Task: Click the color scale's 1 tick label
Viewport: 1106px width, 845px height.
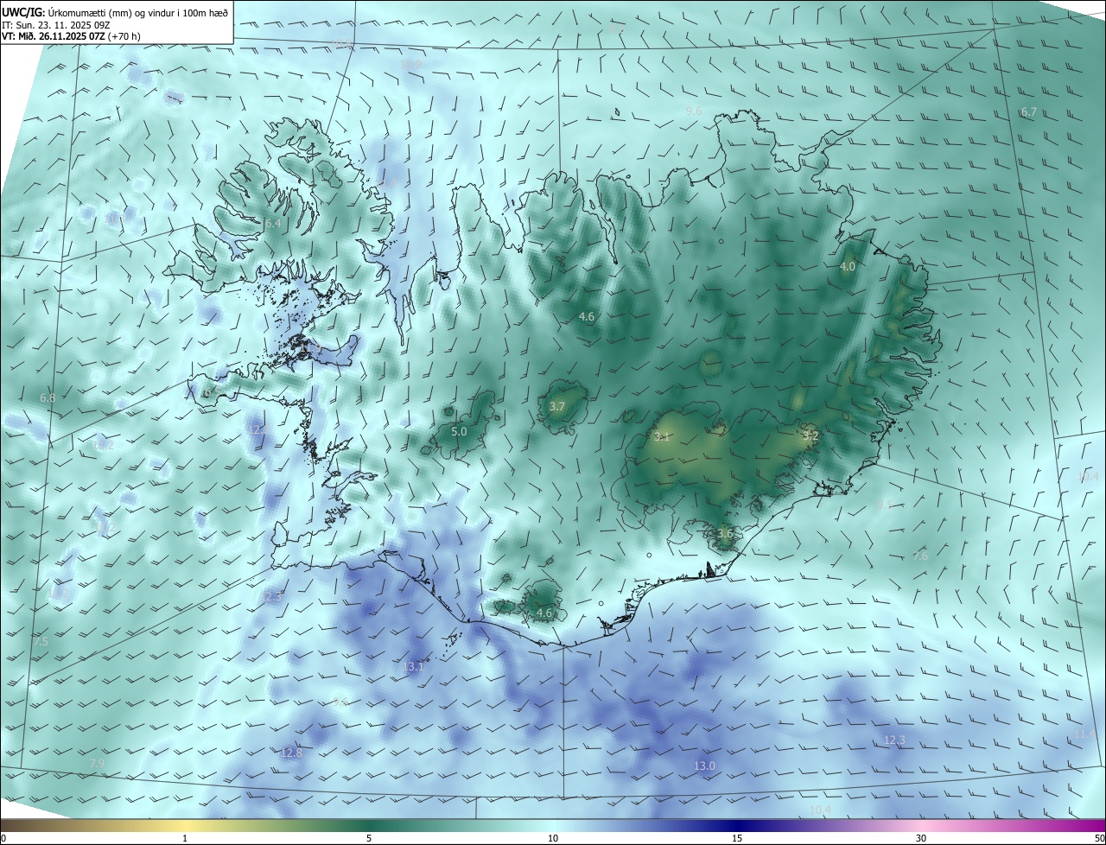Action: click(x=185, y=838)
